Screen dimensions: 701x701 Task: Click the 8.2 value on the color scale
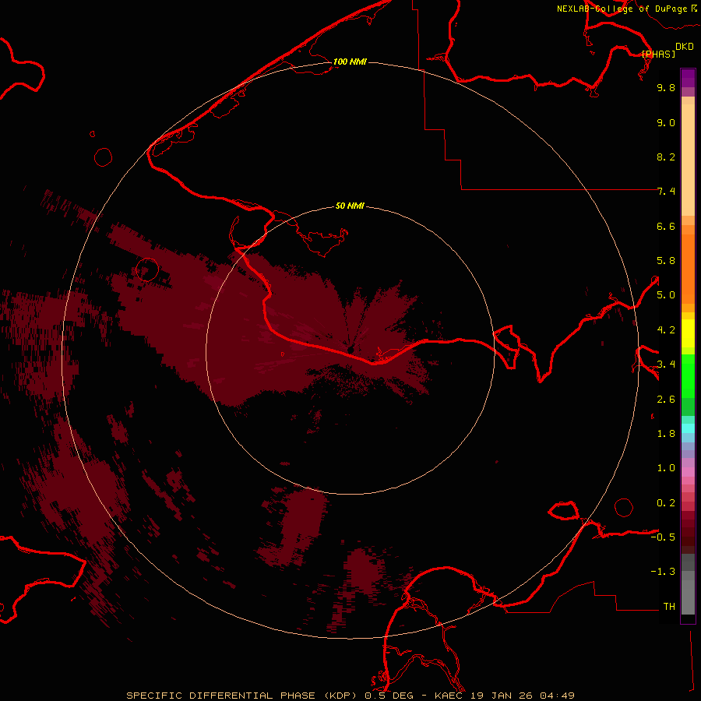tap(666, 157)
